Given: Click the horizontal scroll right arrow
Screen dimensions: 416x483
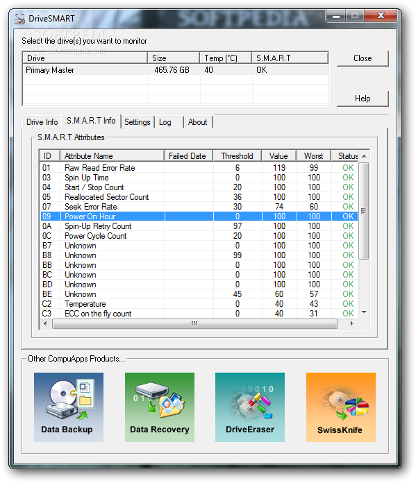Looking at the screenshot, I should (x=351, y=323).
